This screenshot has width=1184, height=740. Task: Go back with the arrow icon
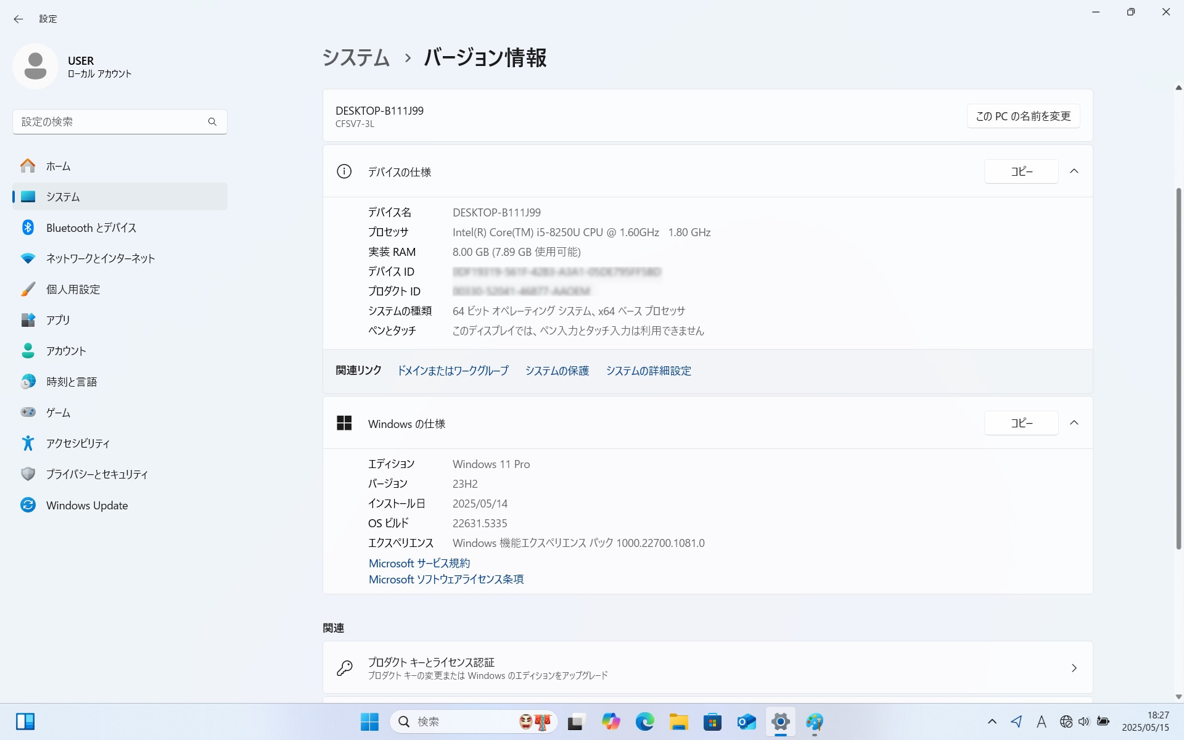tap(18, 19)
